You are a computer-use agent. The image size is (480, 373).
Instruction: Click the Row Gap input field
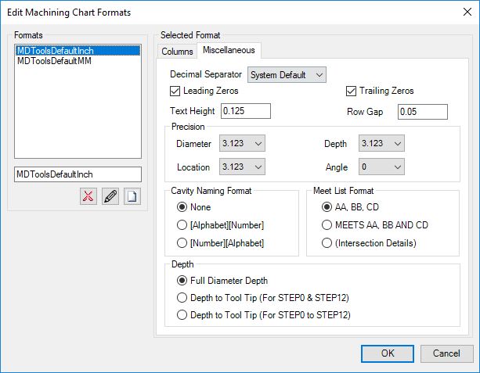click(423, 112)
